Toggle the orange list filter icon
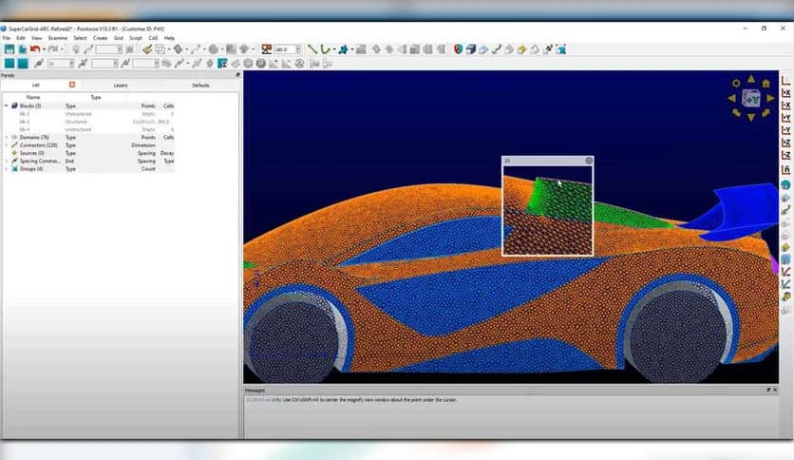This screenshot has height=460, width=794. [x=72, y=85]
